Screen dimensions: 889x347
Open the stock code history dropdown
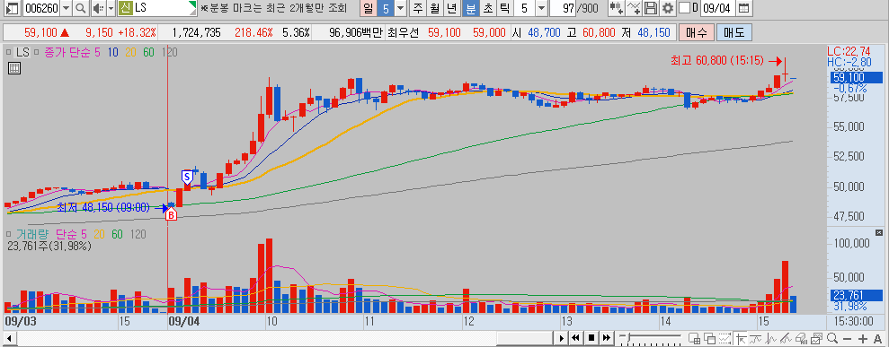(66, 8)
